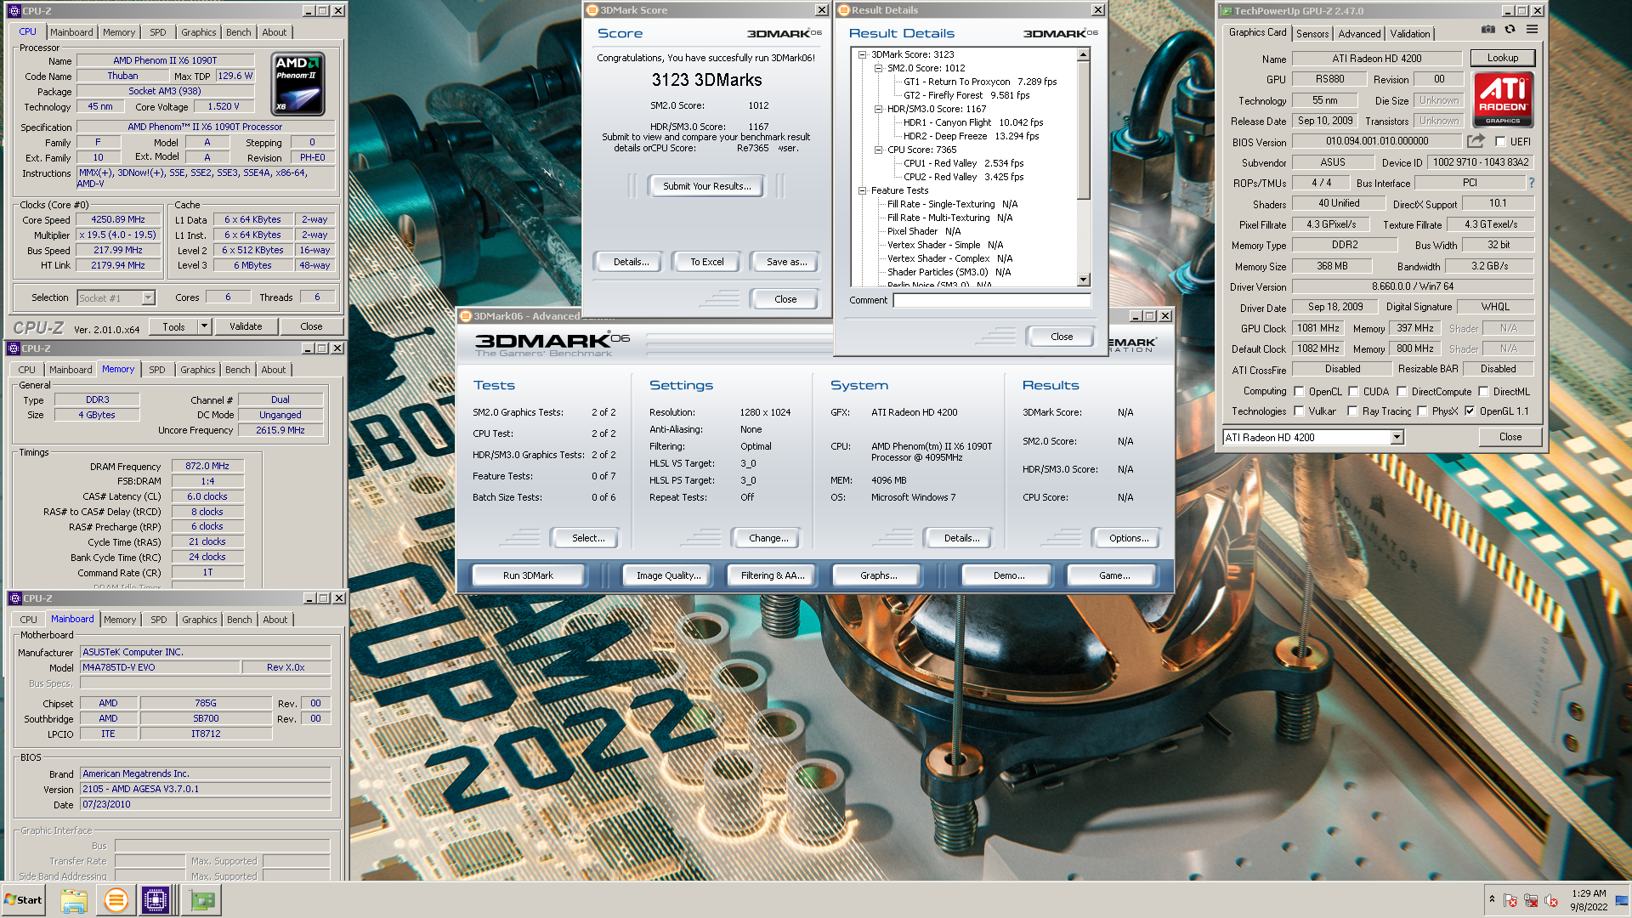Click the purple CPU-Z taskbar icon

(156, 900)
